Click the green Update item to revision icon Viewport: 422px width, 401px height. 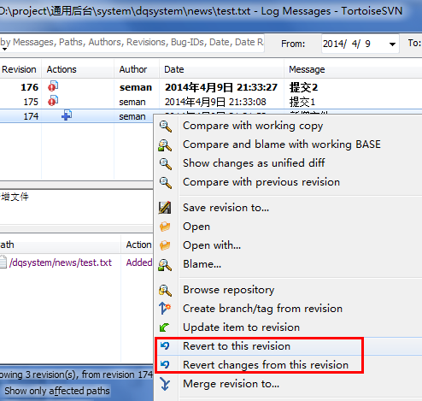[164, 327]
